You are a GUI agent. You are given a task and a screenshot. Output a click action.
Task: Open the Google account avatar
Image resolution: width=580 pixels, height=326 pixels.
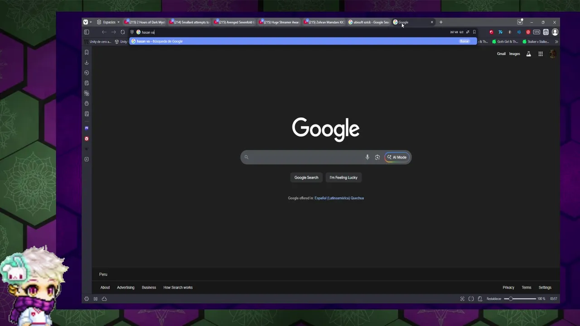point(553,54)
